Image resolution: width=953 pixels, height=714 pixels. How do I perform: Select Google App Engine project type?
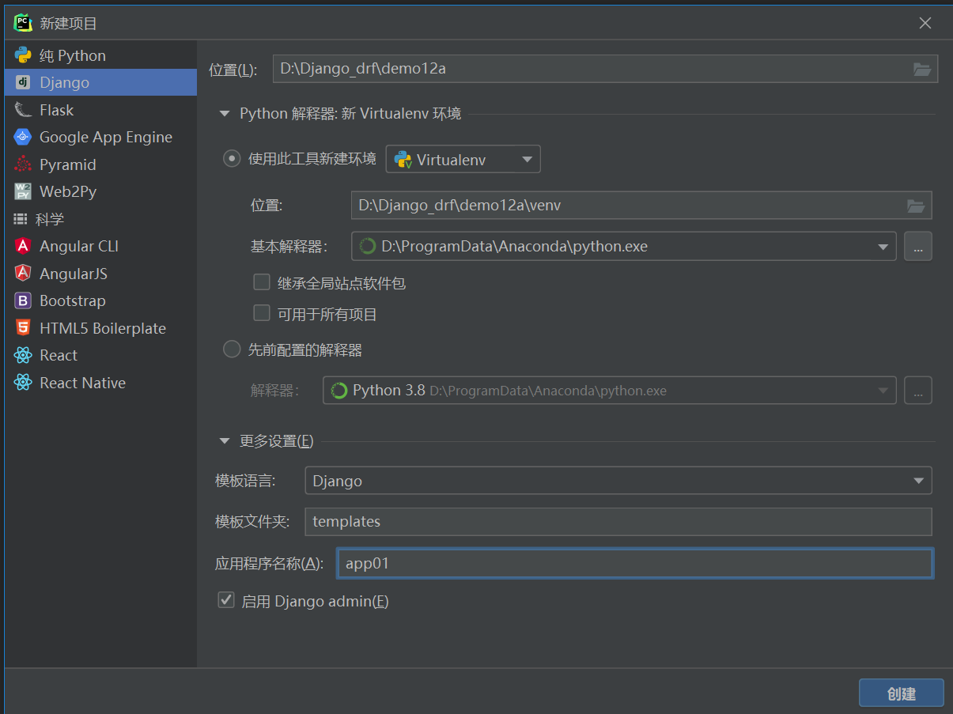(x=100, y=137)
